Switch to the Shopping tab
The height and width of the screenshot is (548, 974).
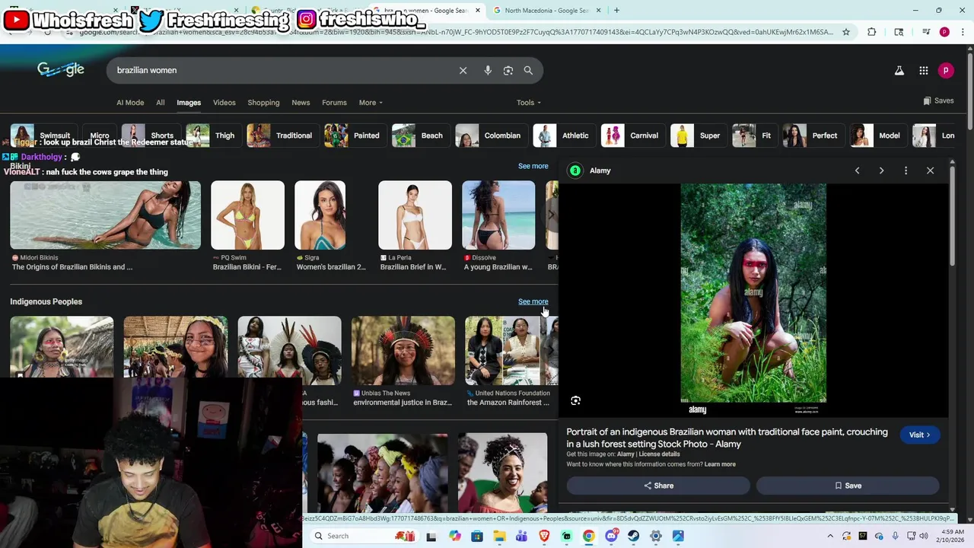[263, 103]
